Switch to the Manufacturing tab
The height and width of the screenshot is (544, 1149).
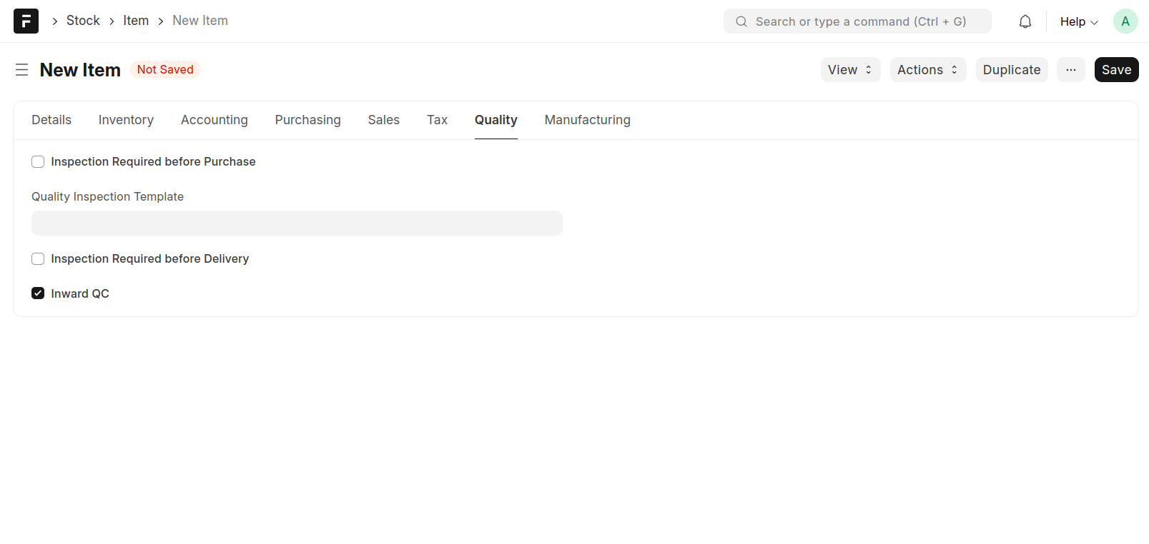(587, 120)
